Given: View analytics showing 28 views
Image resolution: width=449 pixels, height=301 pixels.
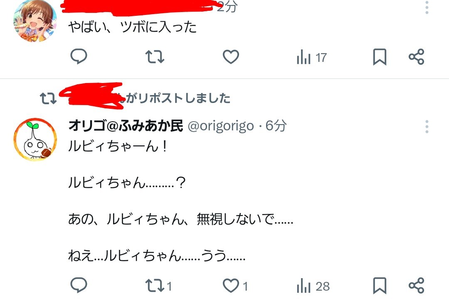Looking at the screenshot, I should [313, 286].
